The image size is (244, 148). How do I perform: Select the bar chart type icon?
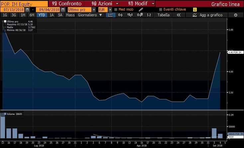point(130,15)
